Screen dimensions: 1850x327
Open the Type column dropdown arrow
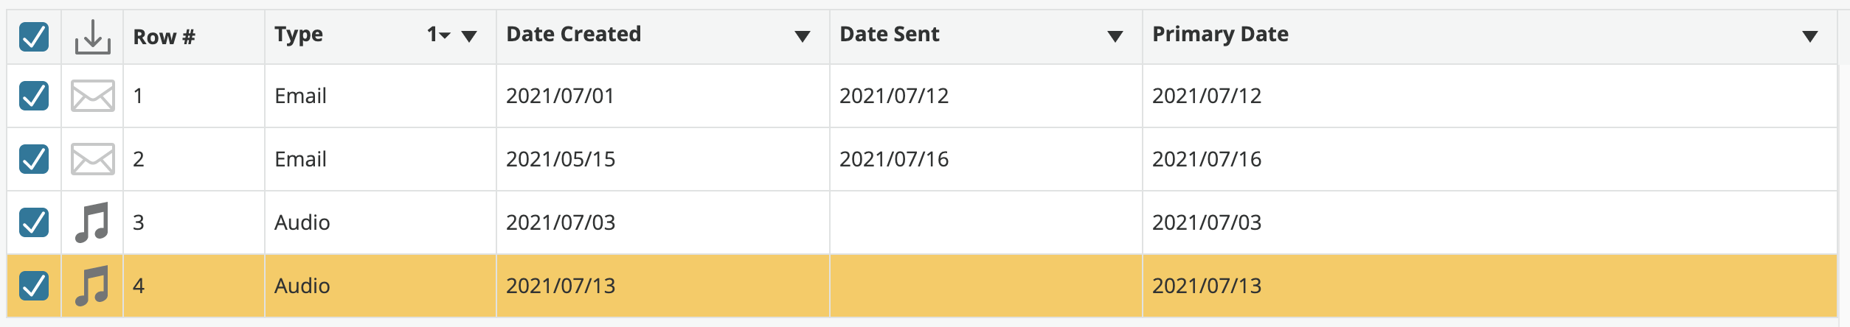[469, 36]
